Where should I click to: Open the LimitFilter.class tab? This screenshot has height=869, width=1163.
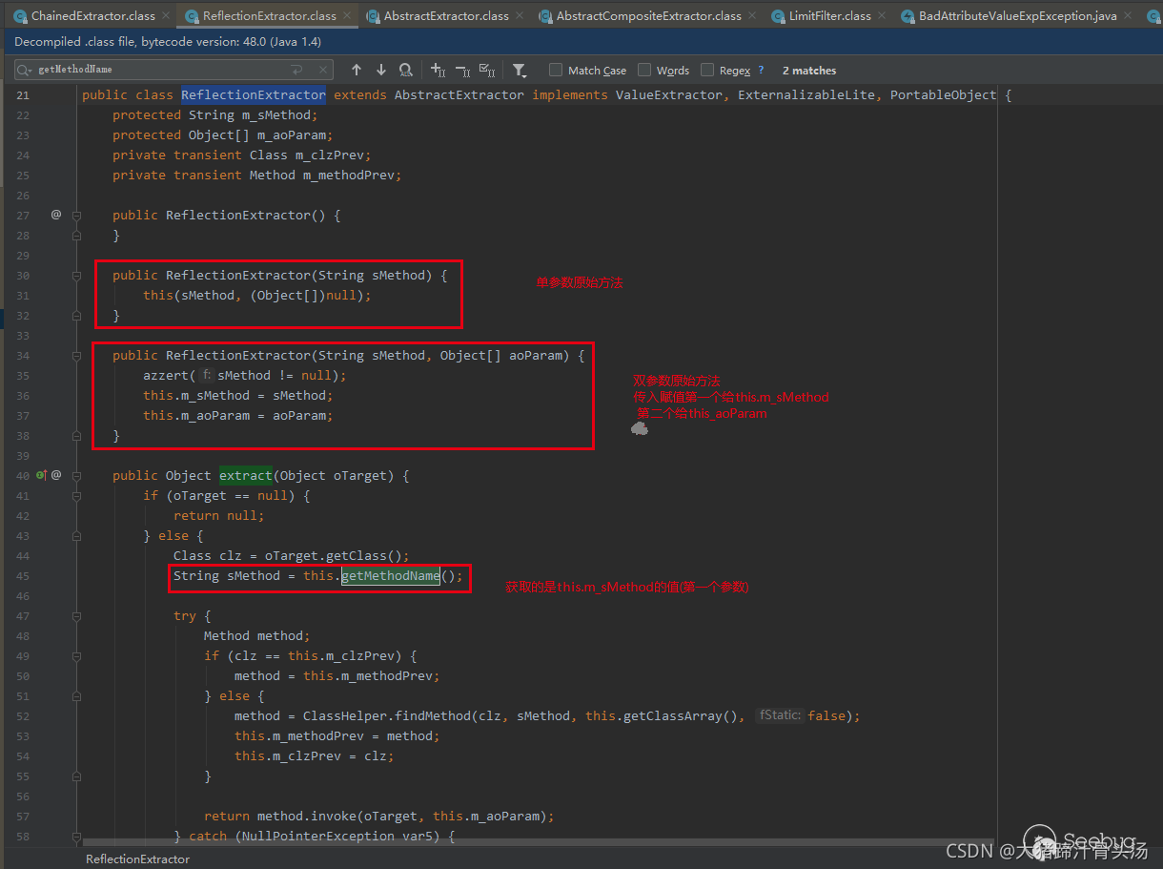tap(829, 16)
